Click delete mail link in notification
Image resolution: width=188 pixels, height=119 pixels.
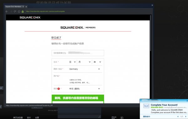click(x=147, y=117)
